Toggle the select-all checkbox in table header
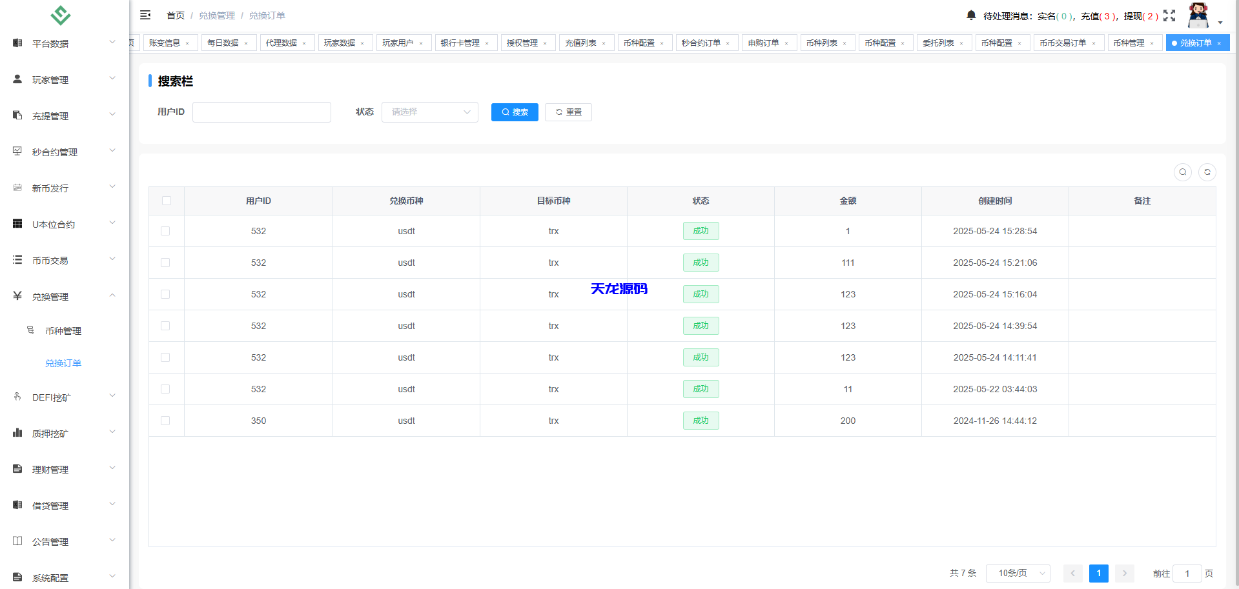Screen dimensions: 1239x589 click(166, 201)
